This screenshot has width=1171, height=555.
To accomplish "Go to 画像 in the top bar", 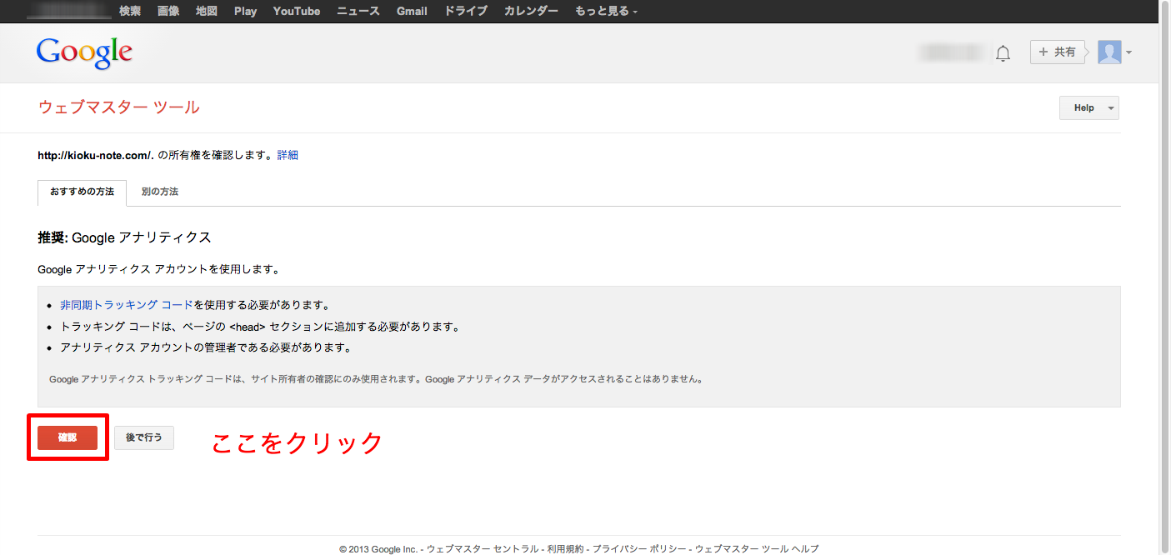I will point(168,11).
